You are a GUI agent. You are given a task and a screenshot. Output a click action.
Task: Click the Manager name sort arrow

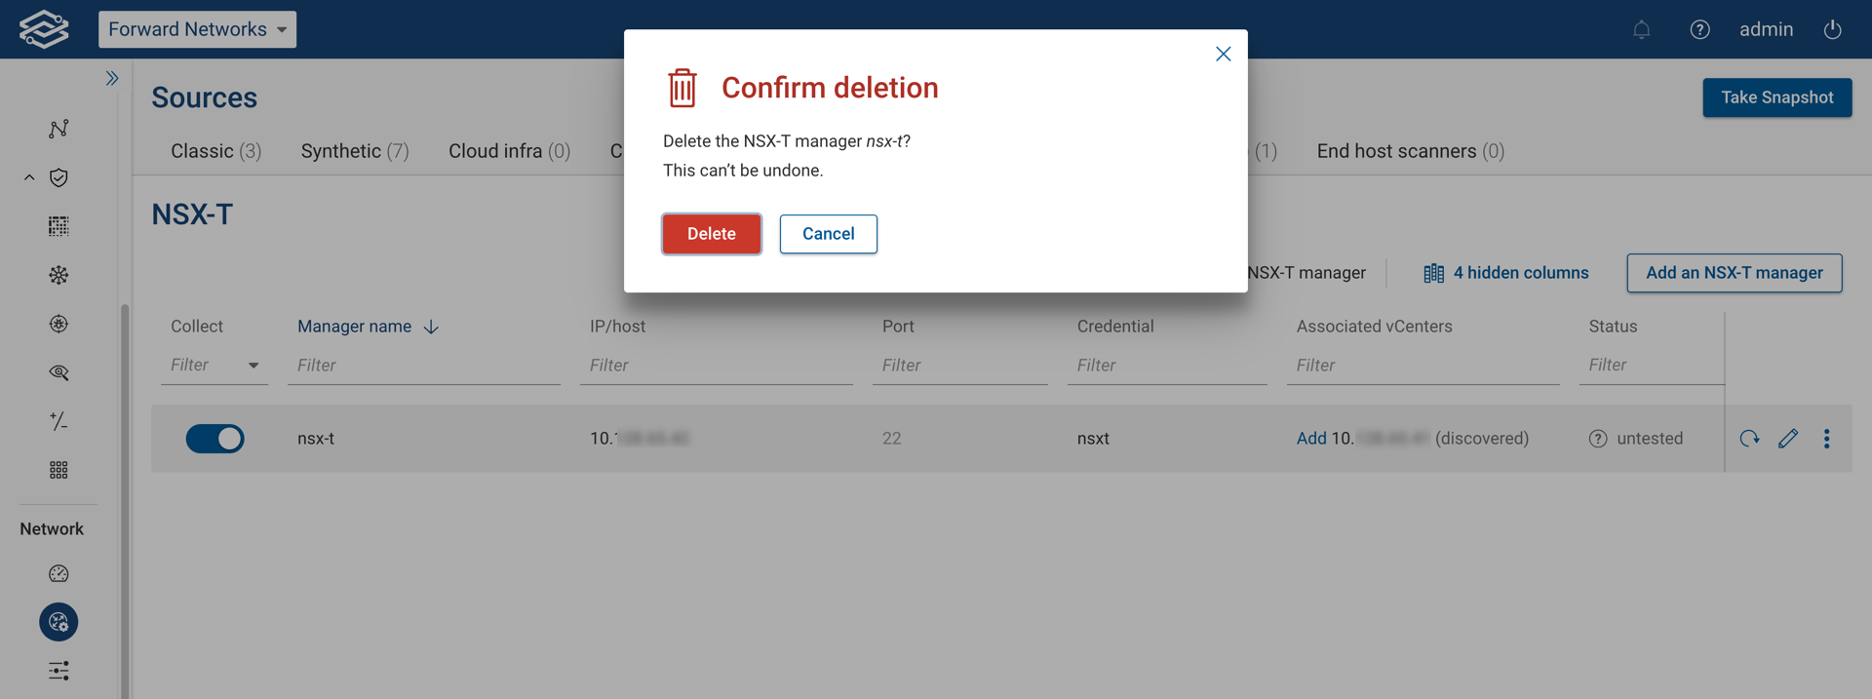point(431,328)
